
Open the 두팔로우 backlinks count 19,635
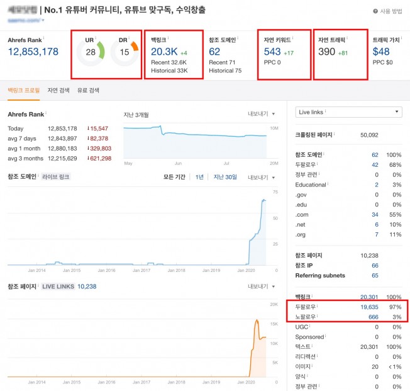coord(369,307)
